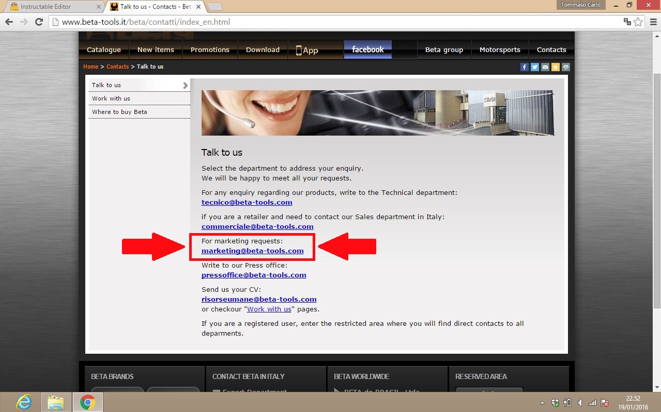Image resolution: width=661 pixels, height=412 pixels.
Task: Click risorseumane@beta-tools.com email link
Action: click(x=259, y=299)
